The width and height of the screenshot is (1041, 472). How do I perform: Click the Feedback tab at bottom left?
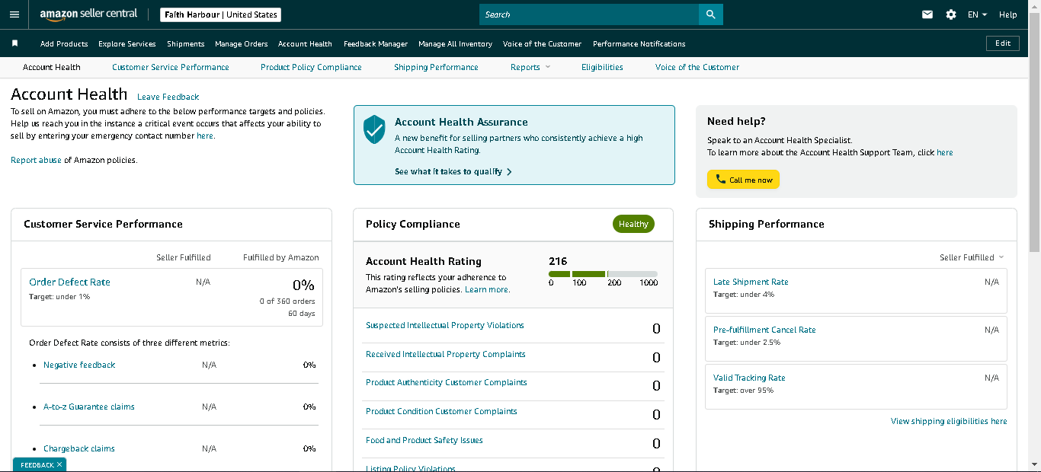(37, 464)
